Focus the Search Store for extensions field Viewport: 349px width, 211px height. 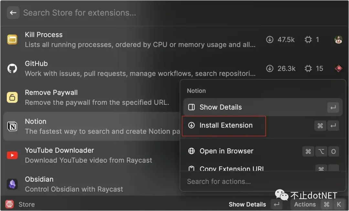click(79, 13)
